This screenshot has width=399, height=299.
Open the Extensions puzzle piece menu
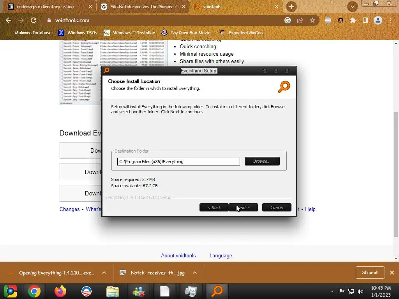coord(353,20)
